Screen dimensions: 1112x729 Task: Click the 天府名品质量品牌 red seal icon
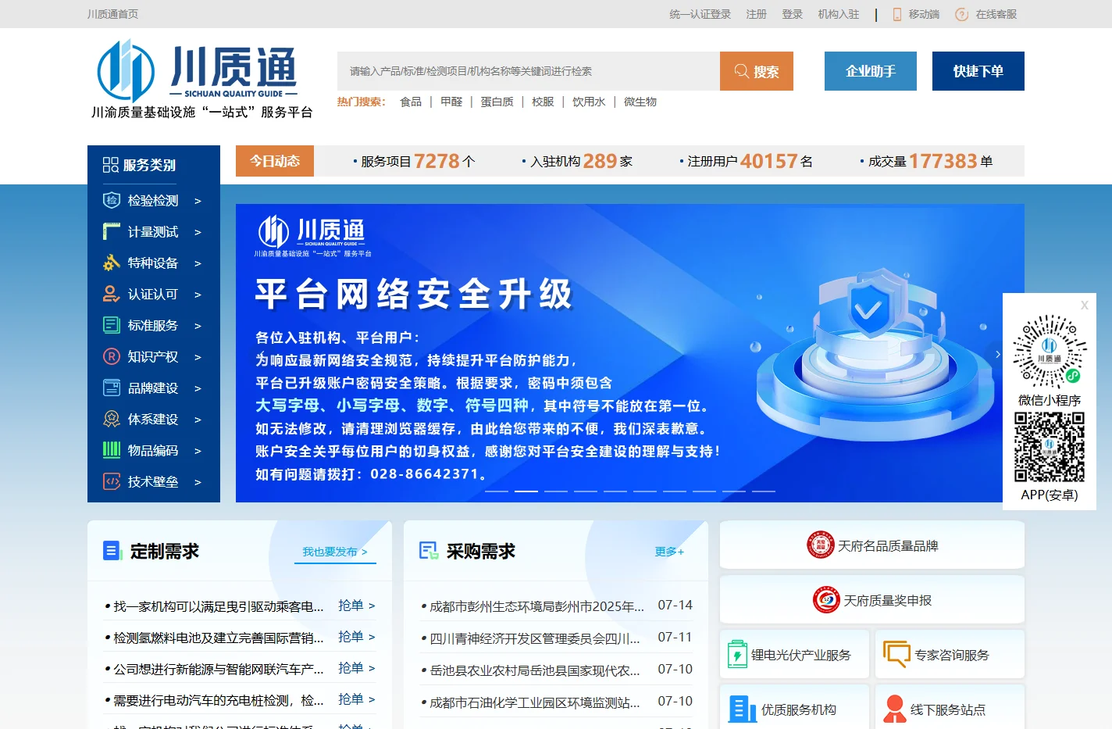point(821,545)
